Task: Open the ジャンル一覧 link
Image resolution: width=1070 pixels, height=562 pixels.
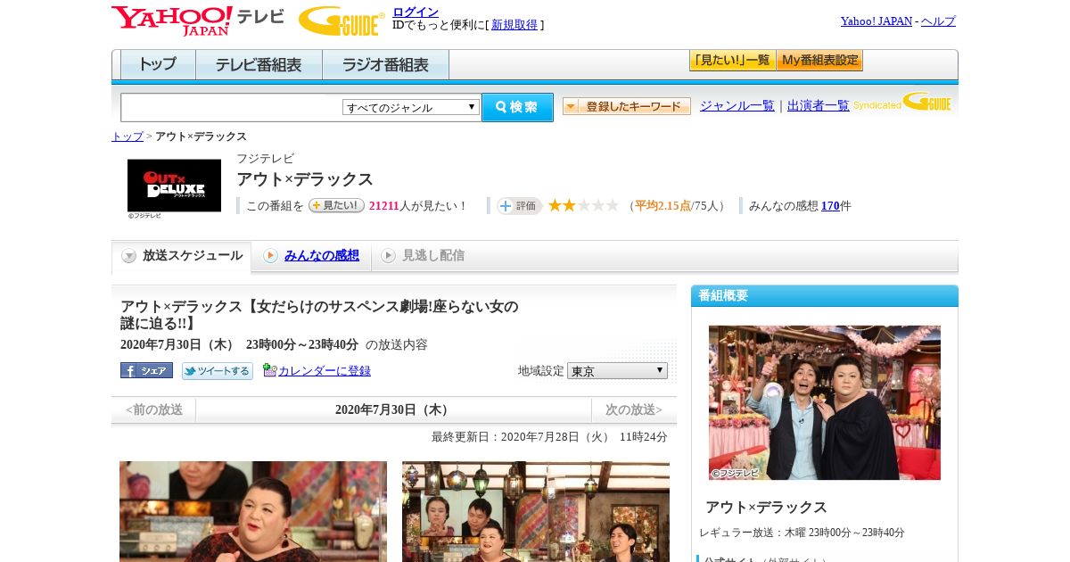Action: pyautogui.click(x=737, y=105)
